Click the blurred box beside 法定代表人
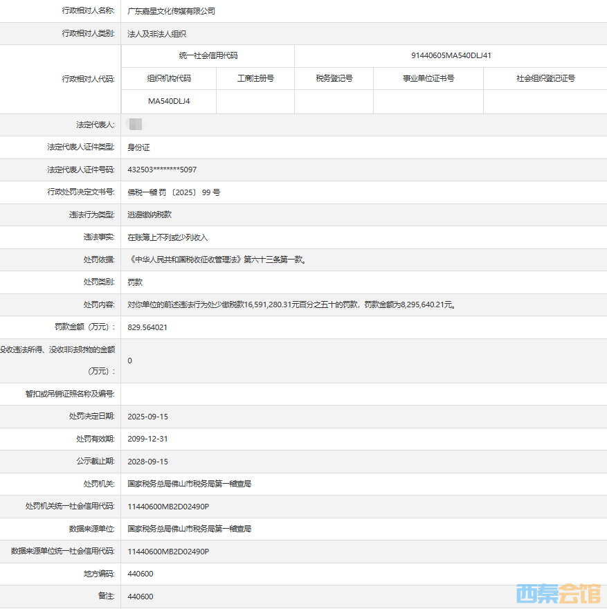The height and width of the screenshot is (609, 607). 136,125
